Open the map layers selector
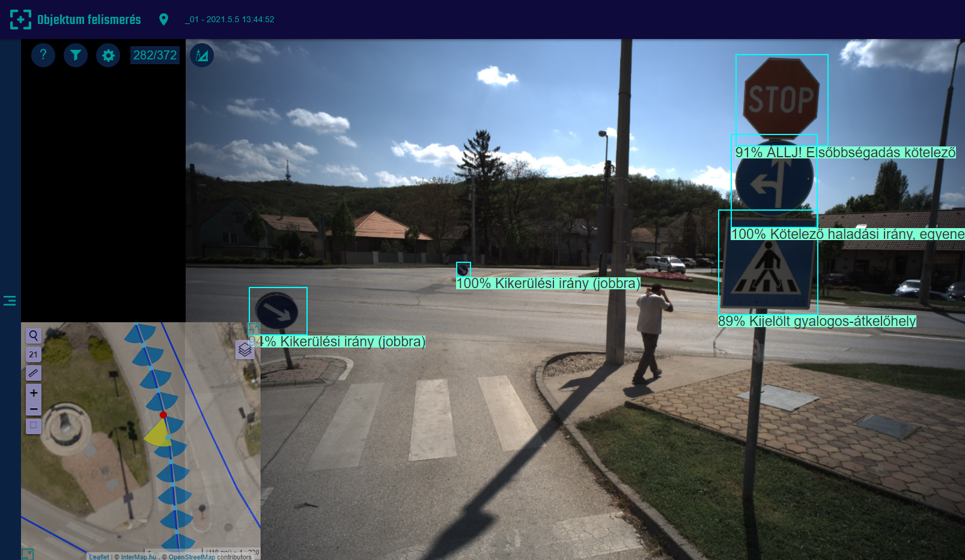This screenshot has width=965, height=560. pos(245,349)
